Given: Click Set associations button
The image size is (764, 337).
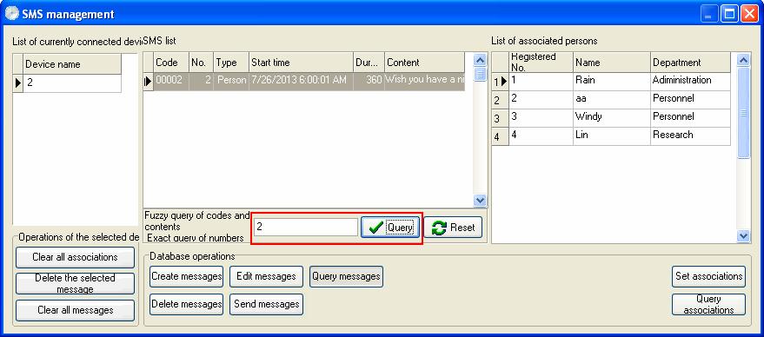Looking at the screenshot, I should (x=709, y=276).
